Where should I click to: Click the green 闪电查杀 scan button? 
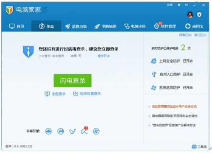pyautogui.click(x=73, y=81)
